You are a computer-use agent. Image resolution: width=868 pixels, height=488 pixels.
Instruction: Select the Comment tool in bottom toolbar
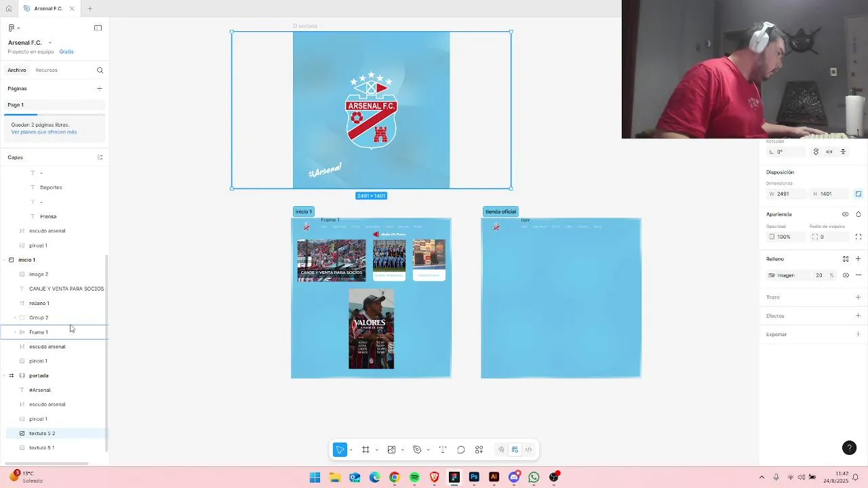pyautogui.click(x=461, y=450)
